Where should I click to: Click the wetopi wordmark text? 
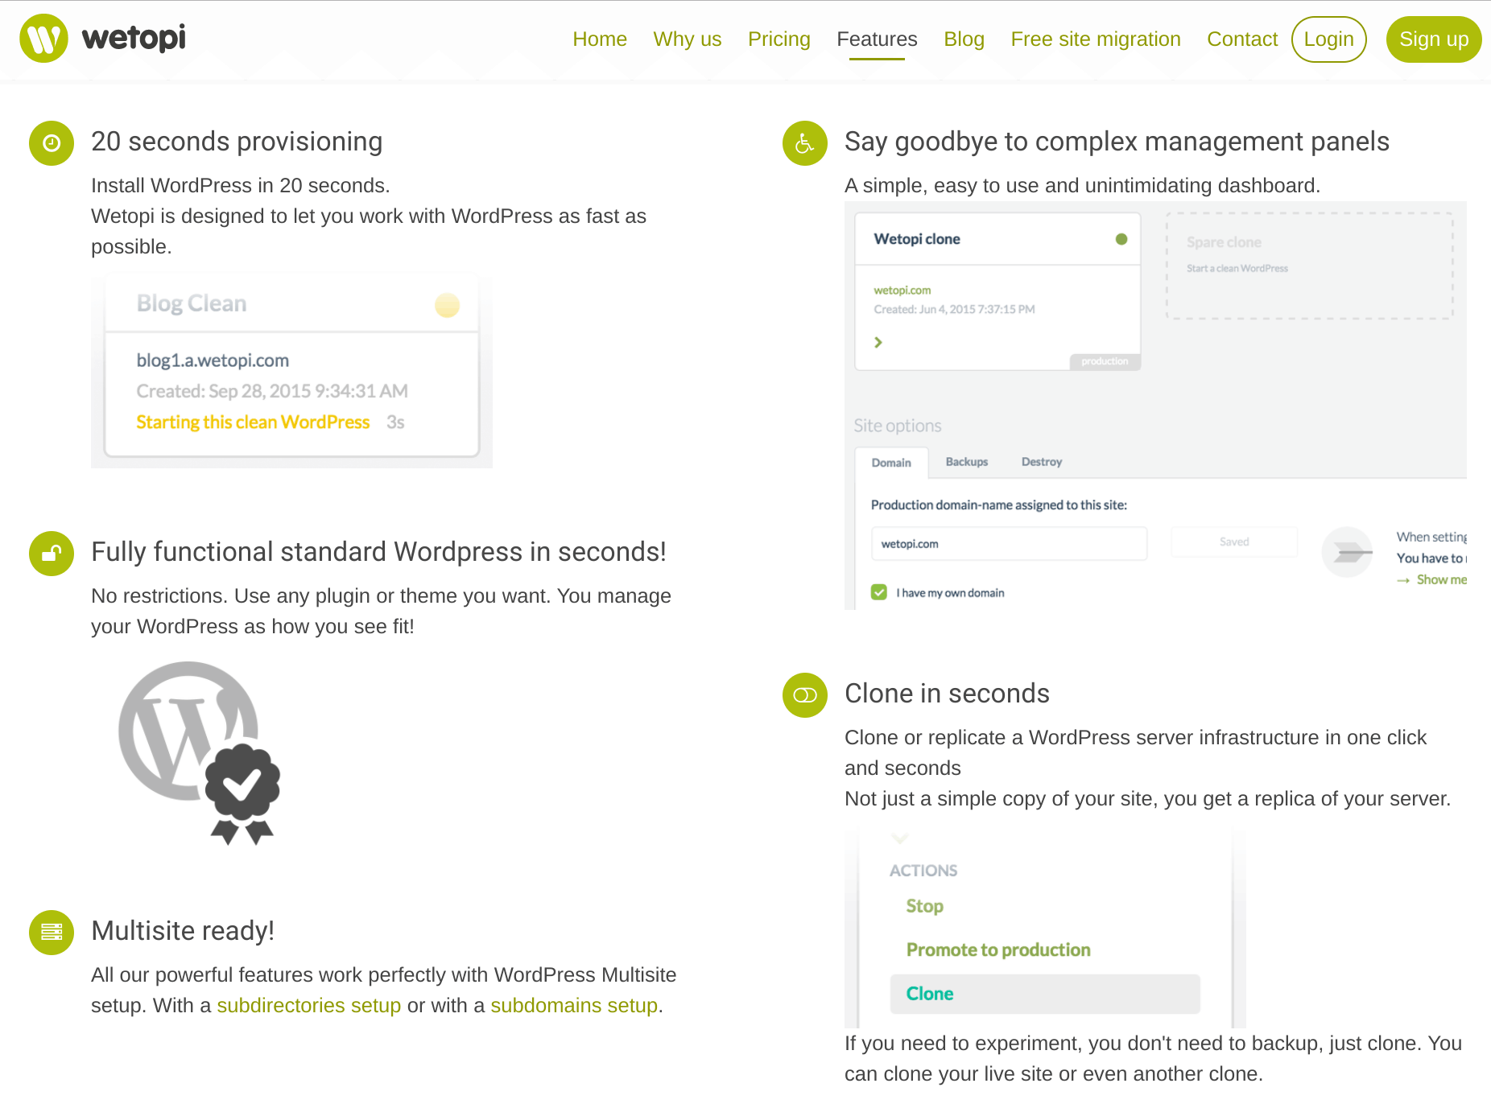(x=134, y=39)
